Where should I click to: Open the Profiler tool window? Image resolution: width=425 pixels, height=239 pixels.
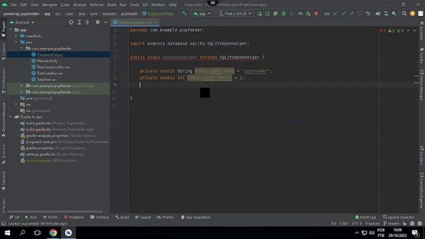pyautogui.click(x=165, y=217)
